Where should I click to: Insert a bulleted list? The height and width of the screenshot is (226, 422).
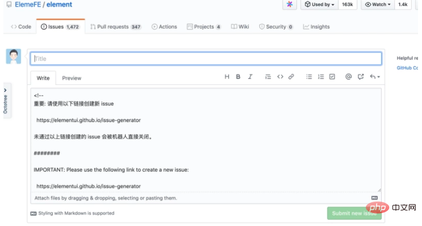pyautogui.click(x=309, y=76)
